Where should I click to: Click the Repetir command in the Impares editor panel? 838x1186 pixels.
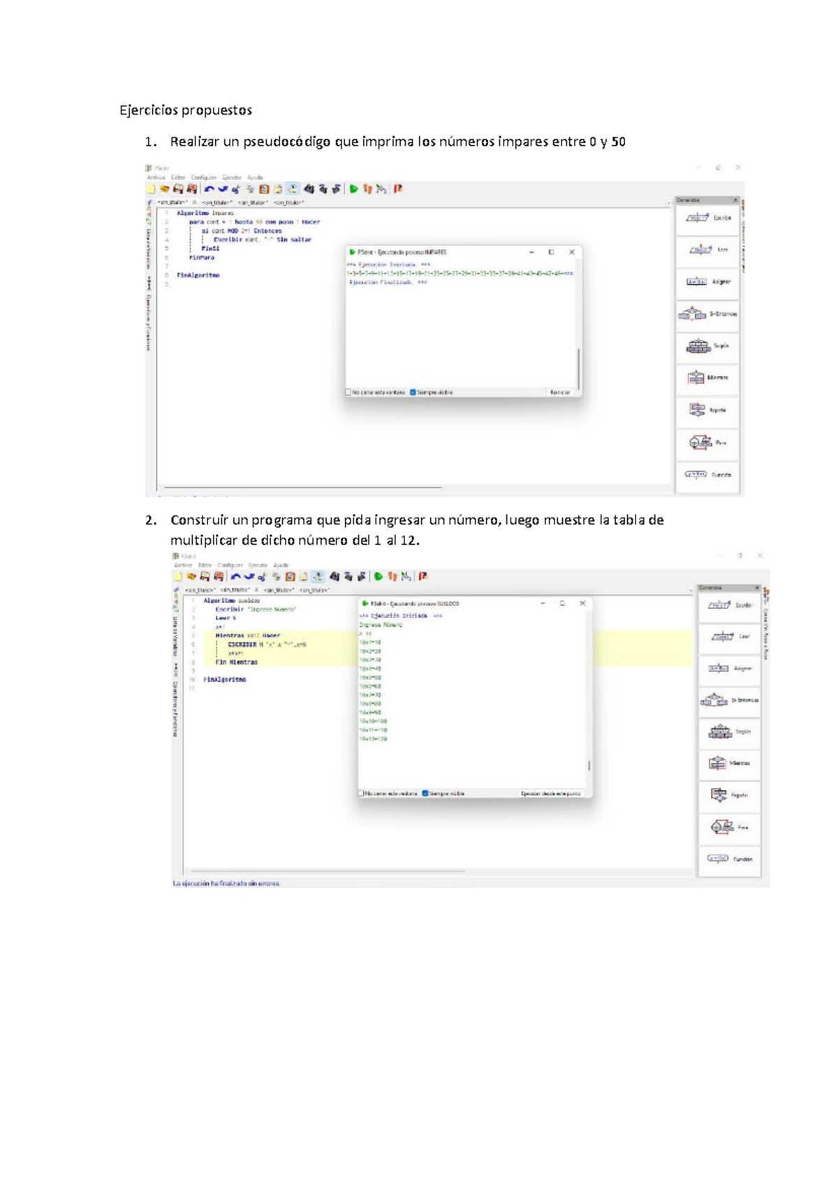click(x=707, y=410)
